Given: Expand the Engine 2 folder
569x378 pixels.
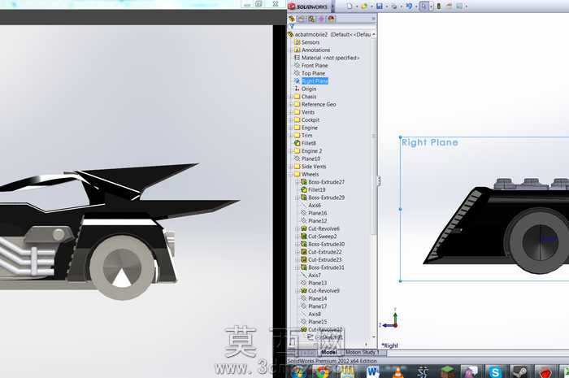Looking at the screenshot, I should point(291,151).
